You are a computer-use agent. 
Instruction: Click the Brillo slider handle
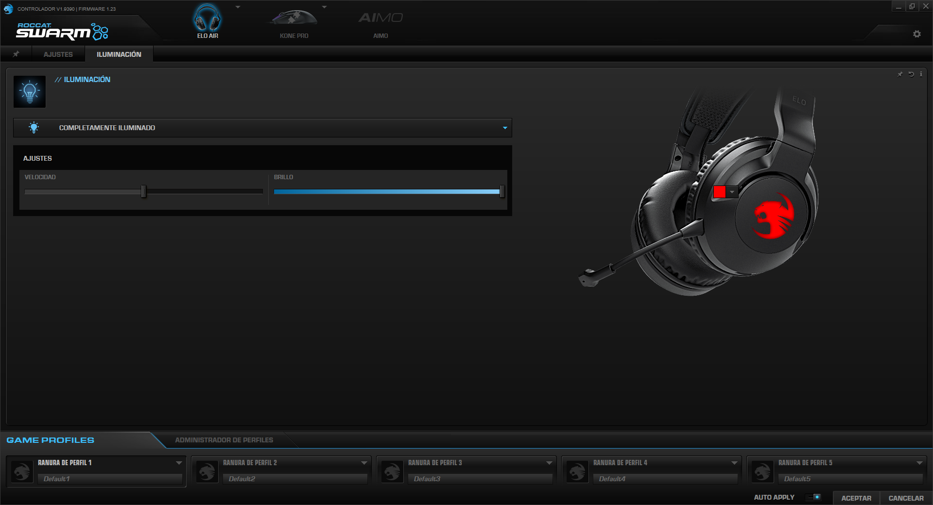(x=502, y=191)
